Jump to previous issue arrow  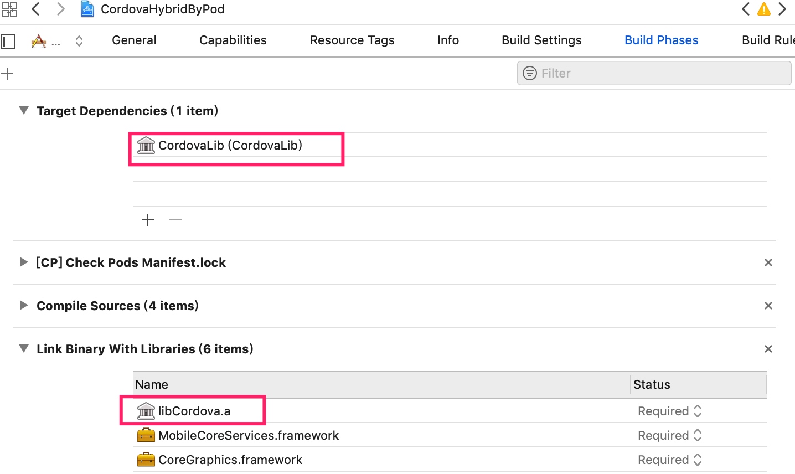746,9
